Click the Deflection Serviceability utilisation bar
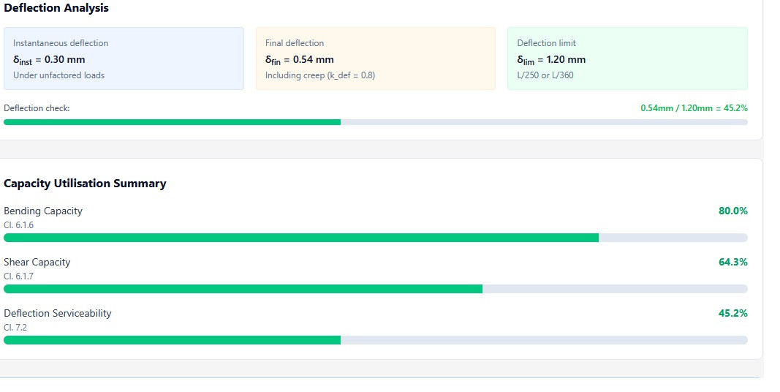This screenshot has width=780, height=392. tap(376, 340)
